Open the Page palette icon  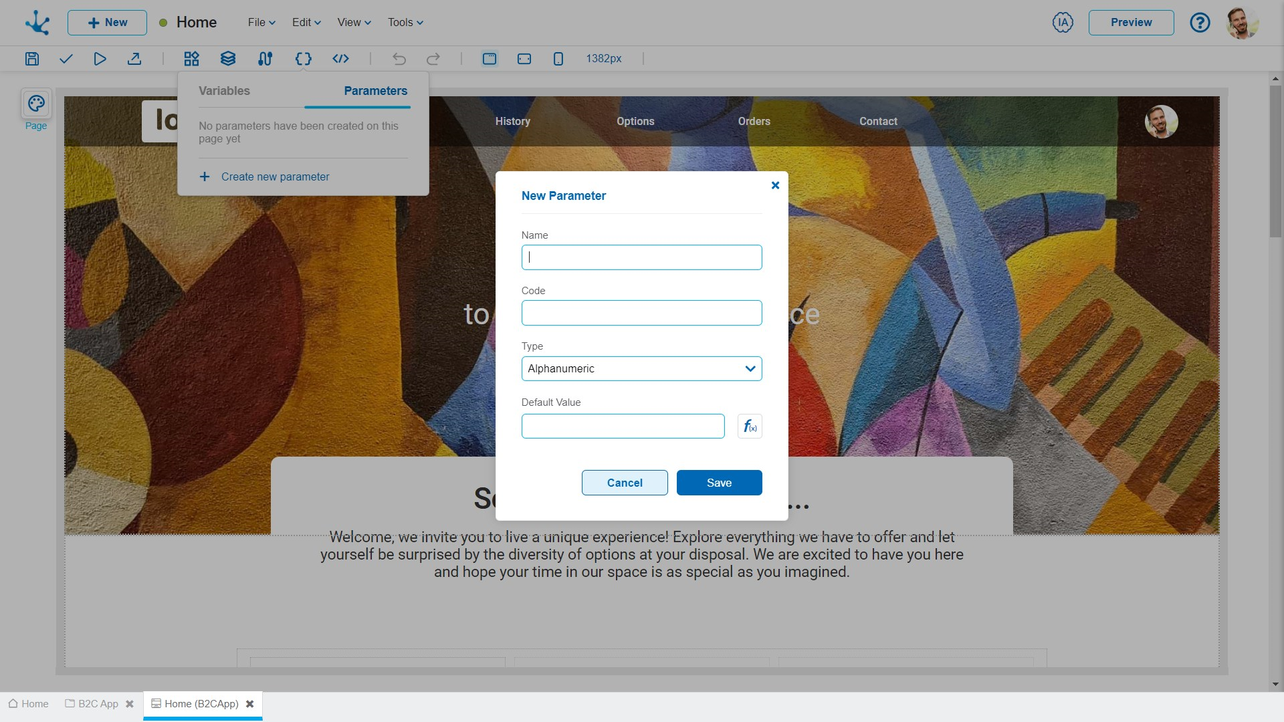(36, 104)
